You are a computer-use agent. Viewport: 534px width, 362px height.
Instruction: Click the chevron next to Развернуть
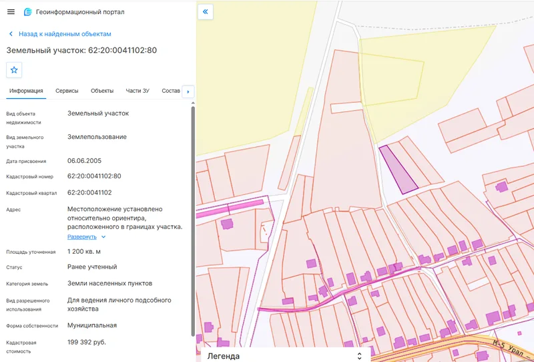tap(103, 237)
